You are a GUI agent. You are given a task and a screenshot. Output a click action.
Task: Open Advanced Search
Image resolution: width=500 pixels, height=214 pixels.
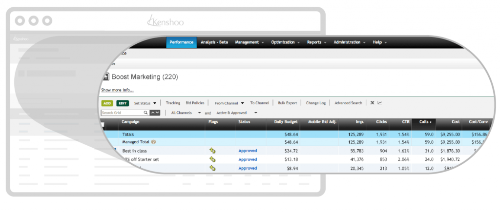click(x=348, y=103)
